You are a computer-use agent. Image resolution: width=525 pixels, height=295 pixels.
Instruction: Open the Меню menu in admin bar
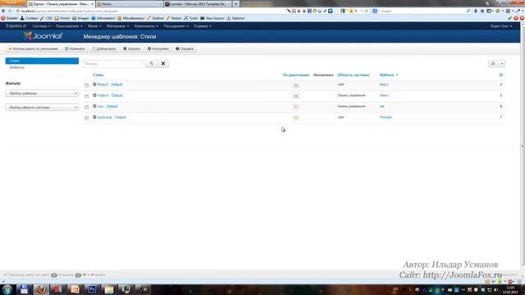[94, 26]
